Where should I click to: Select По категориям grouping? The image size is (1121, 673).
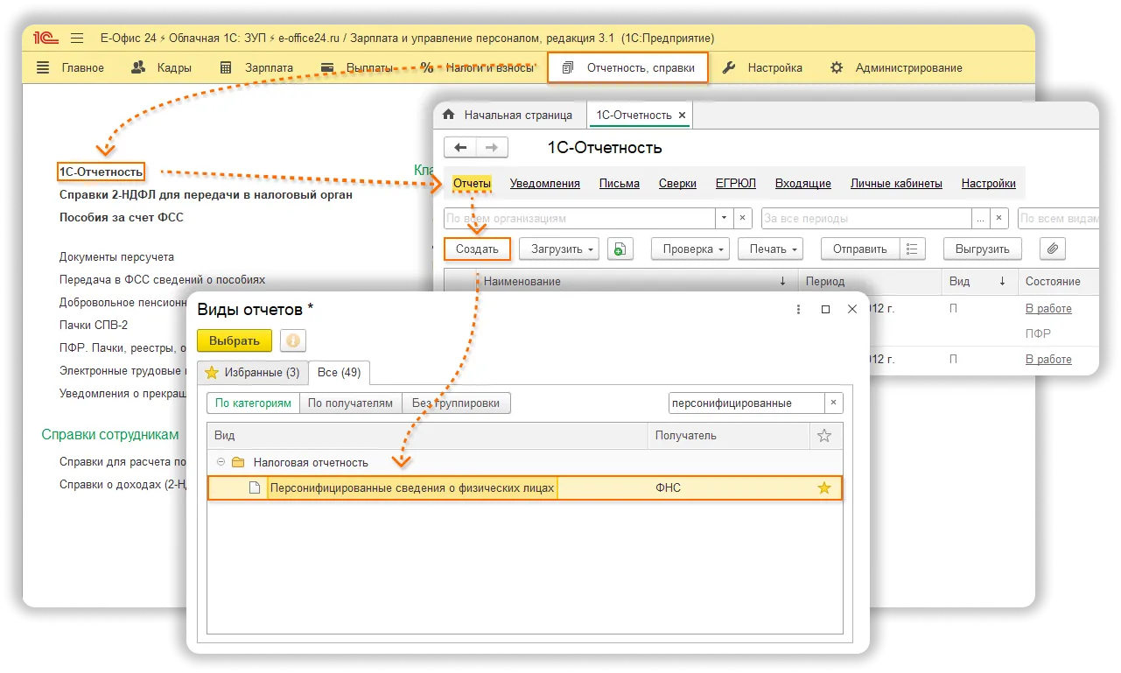point(254,403)
